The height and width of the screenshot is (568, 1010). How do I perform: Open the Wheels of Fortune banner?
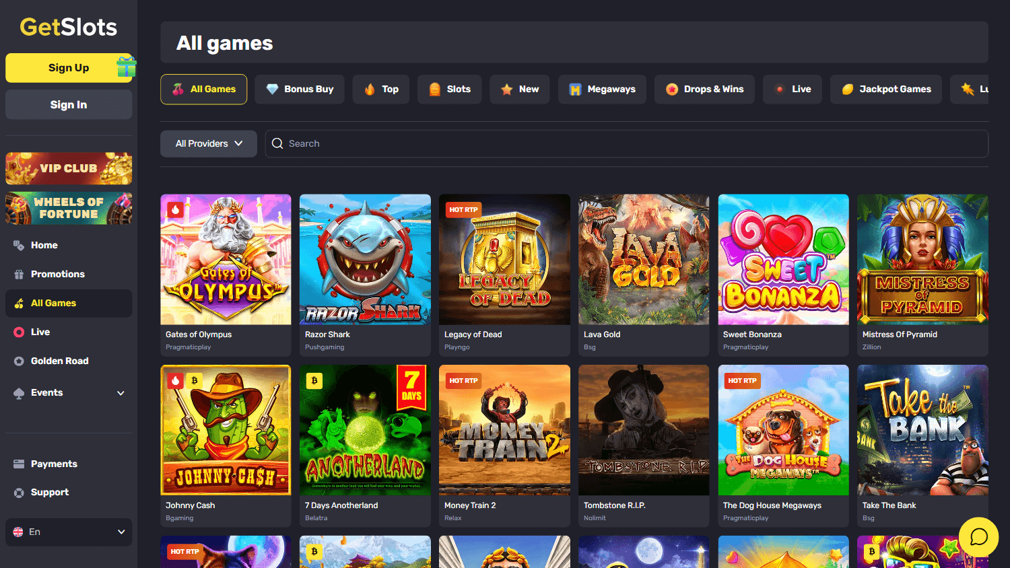(x=69, y=209)
